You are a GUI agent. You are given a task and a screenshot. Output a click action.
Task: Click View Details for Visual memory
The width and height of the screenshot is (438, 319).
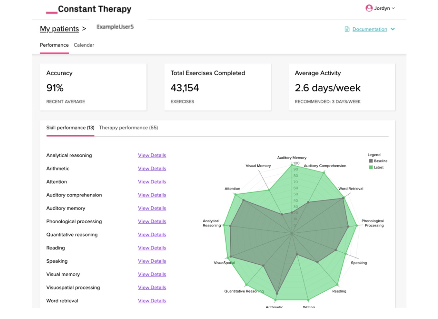[152, 274]
